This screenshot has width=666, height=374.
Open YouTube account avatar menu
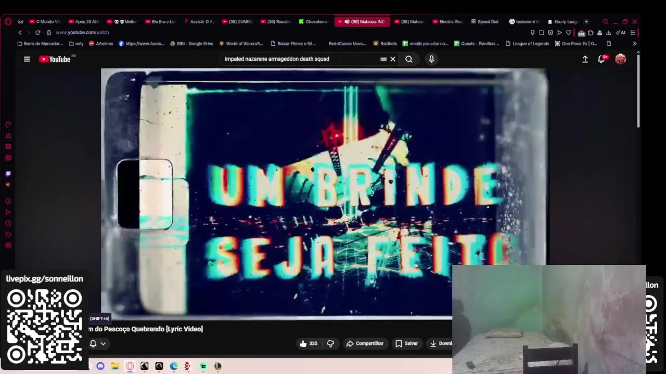point(620,59)
